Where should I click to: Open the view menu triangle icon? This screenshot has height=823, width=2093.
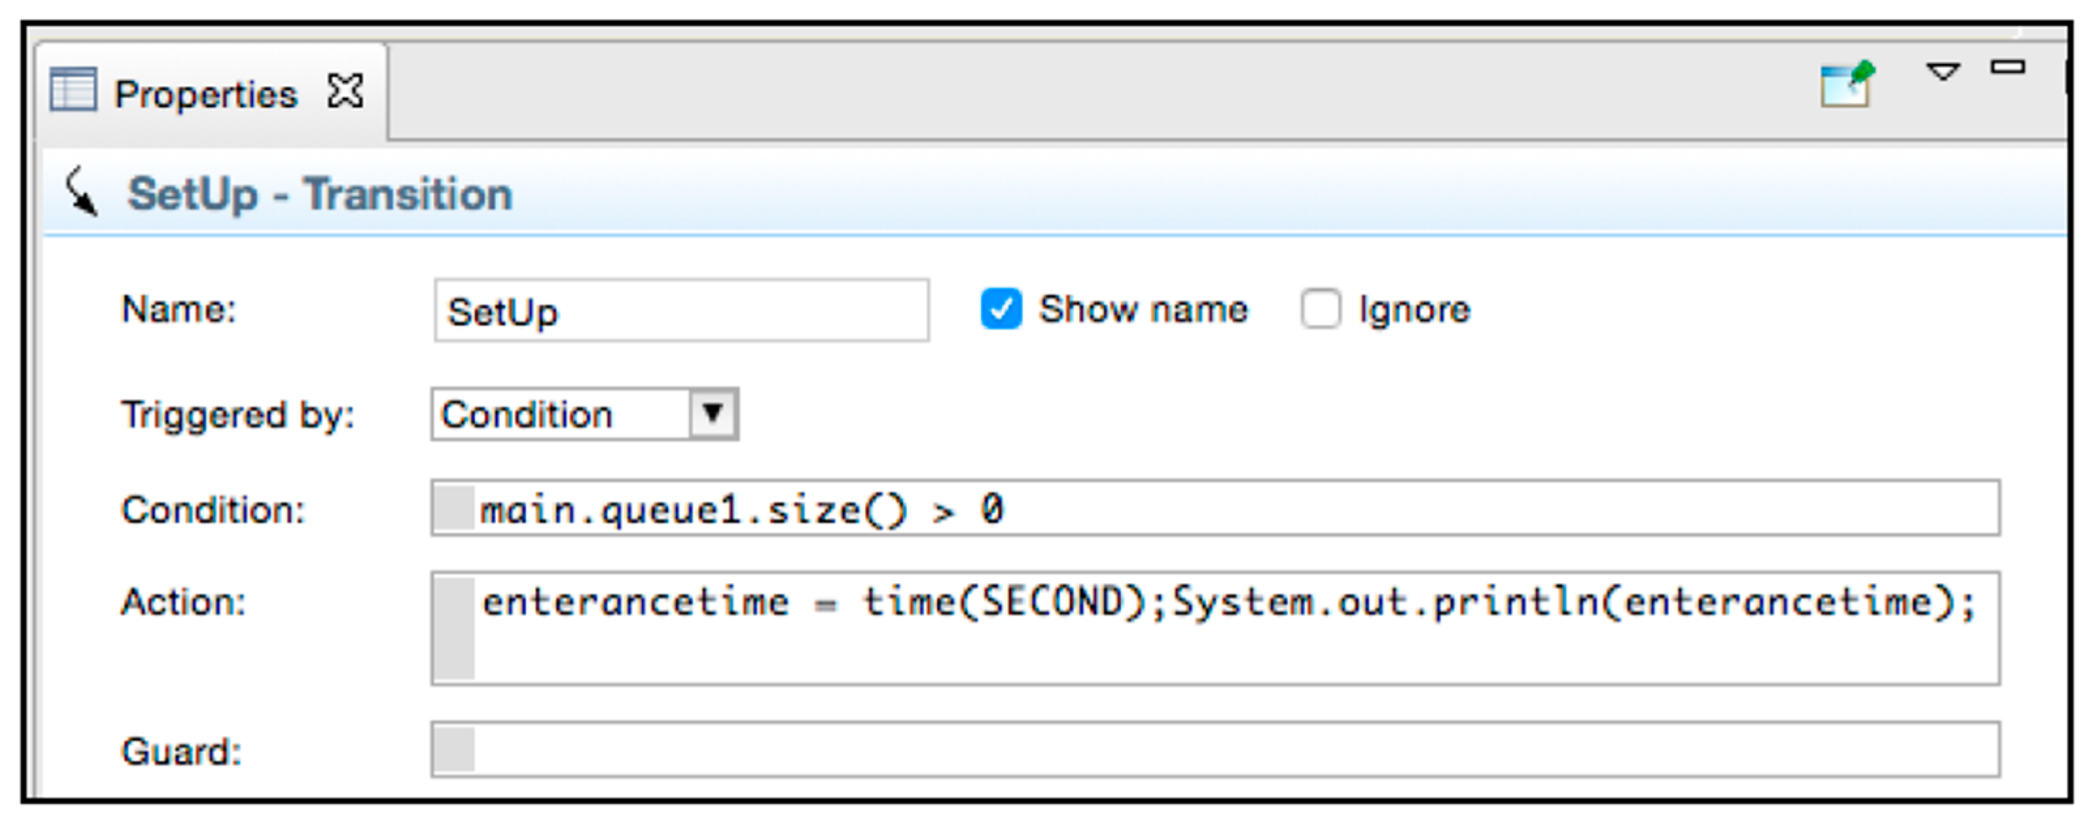pos(1943,72)
